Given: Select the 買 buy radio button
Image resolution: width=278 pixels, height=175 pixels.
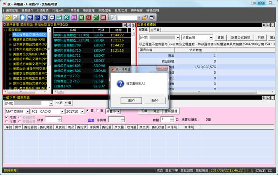Looking at the screenshot, I should [87, 111].
